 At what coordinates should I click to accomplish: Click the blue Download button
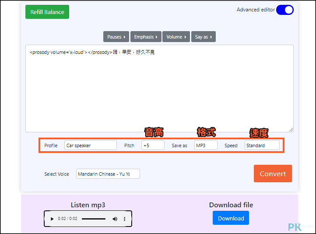(x=231, y=218)
